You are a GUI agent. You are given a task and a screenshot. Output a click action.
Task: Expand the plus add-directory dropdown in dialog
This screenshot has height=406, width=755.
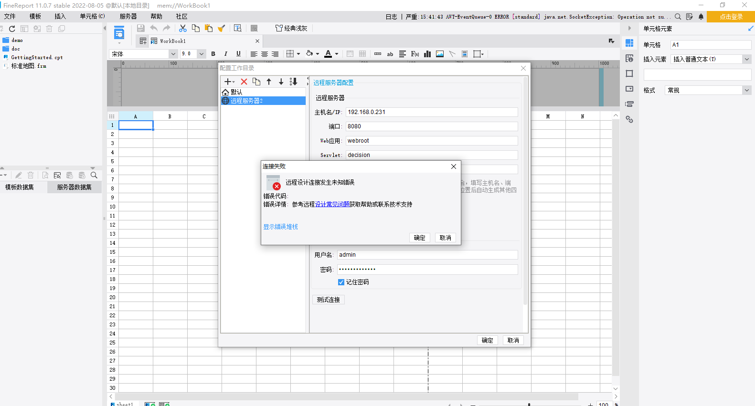[x=230, y=82]
